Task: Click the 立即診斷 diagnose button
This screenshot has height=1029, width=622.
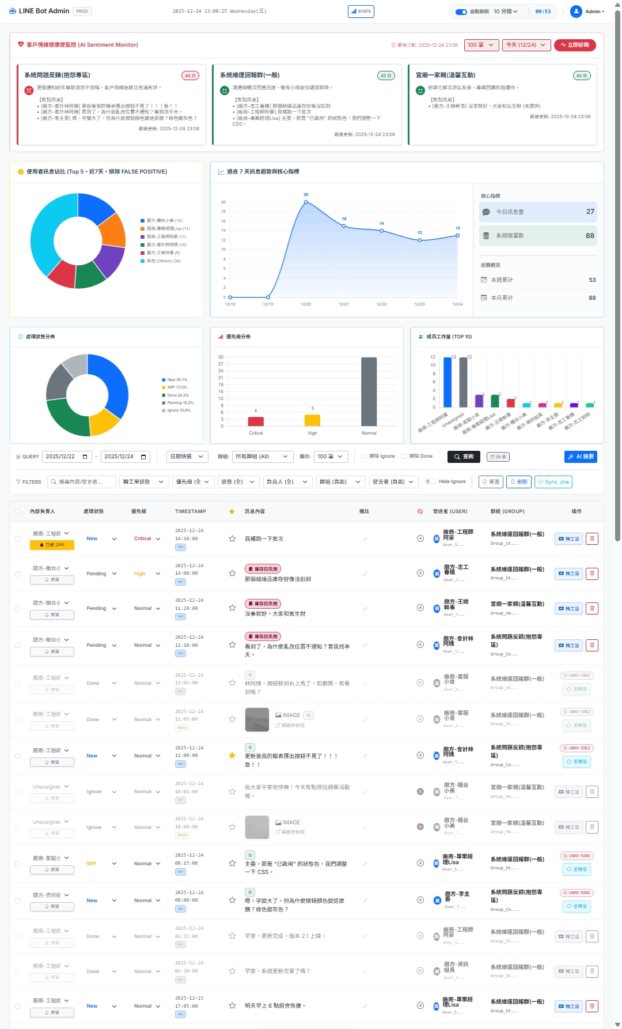Action: tap(574, 45)
